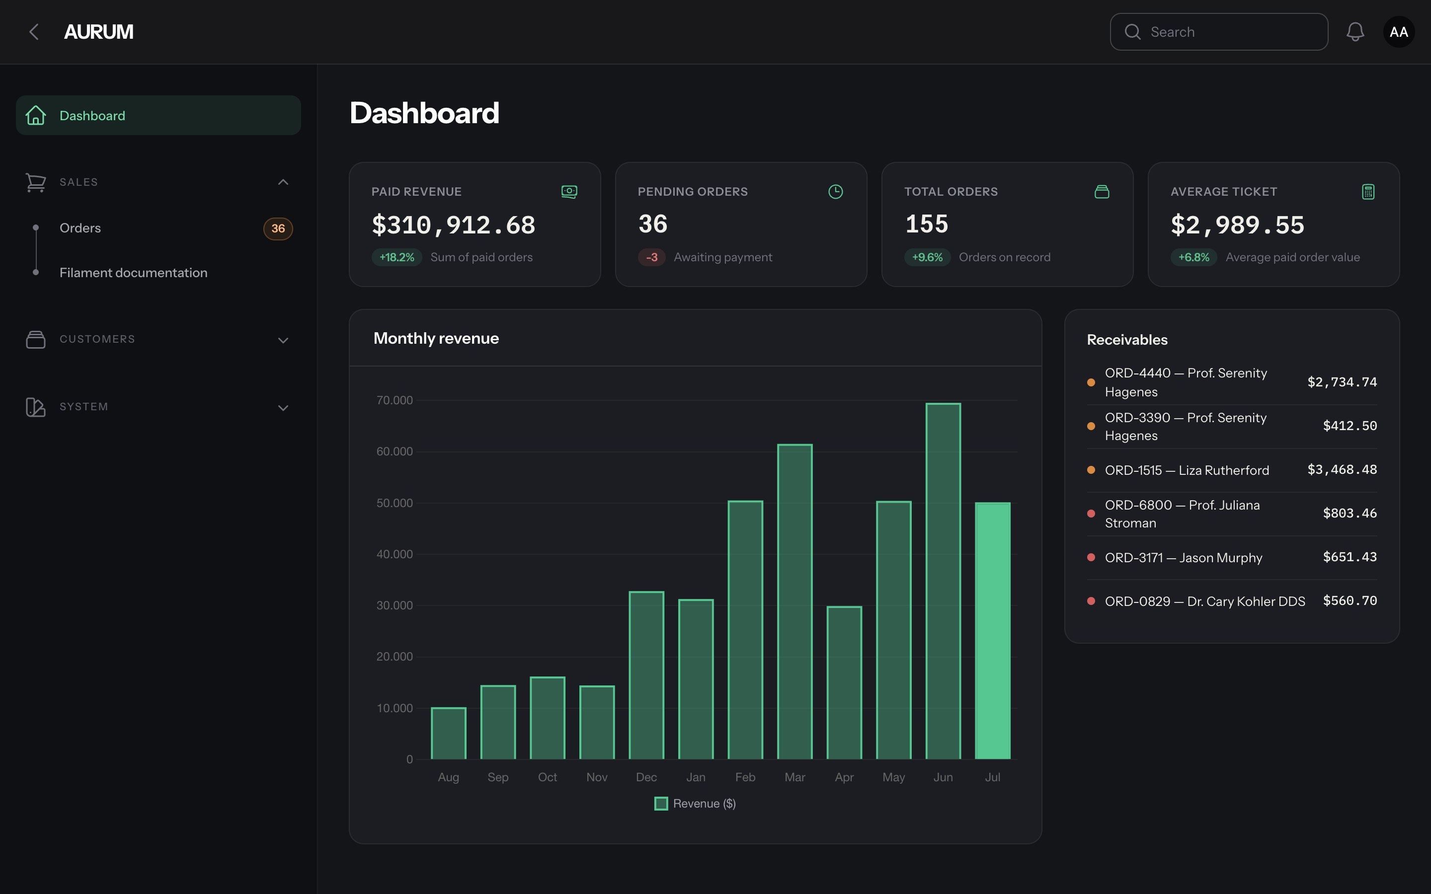Click the orange status dot beside ORD-1515
This screenshot has width=1431, height=894.
tap(1091, 470)
